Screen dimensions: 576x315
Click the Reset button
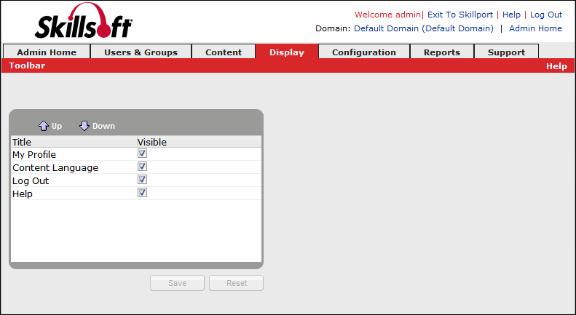point(236,283)
